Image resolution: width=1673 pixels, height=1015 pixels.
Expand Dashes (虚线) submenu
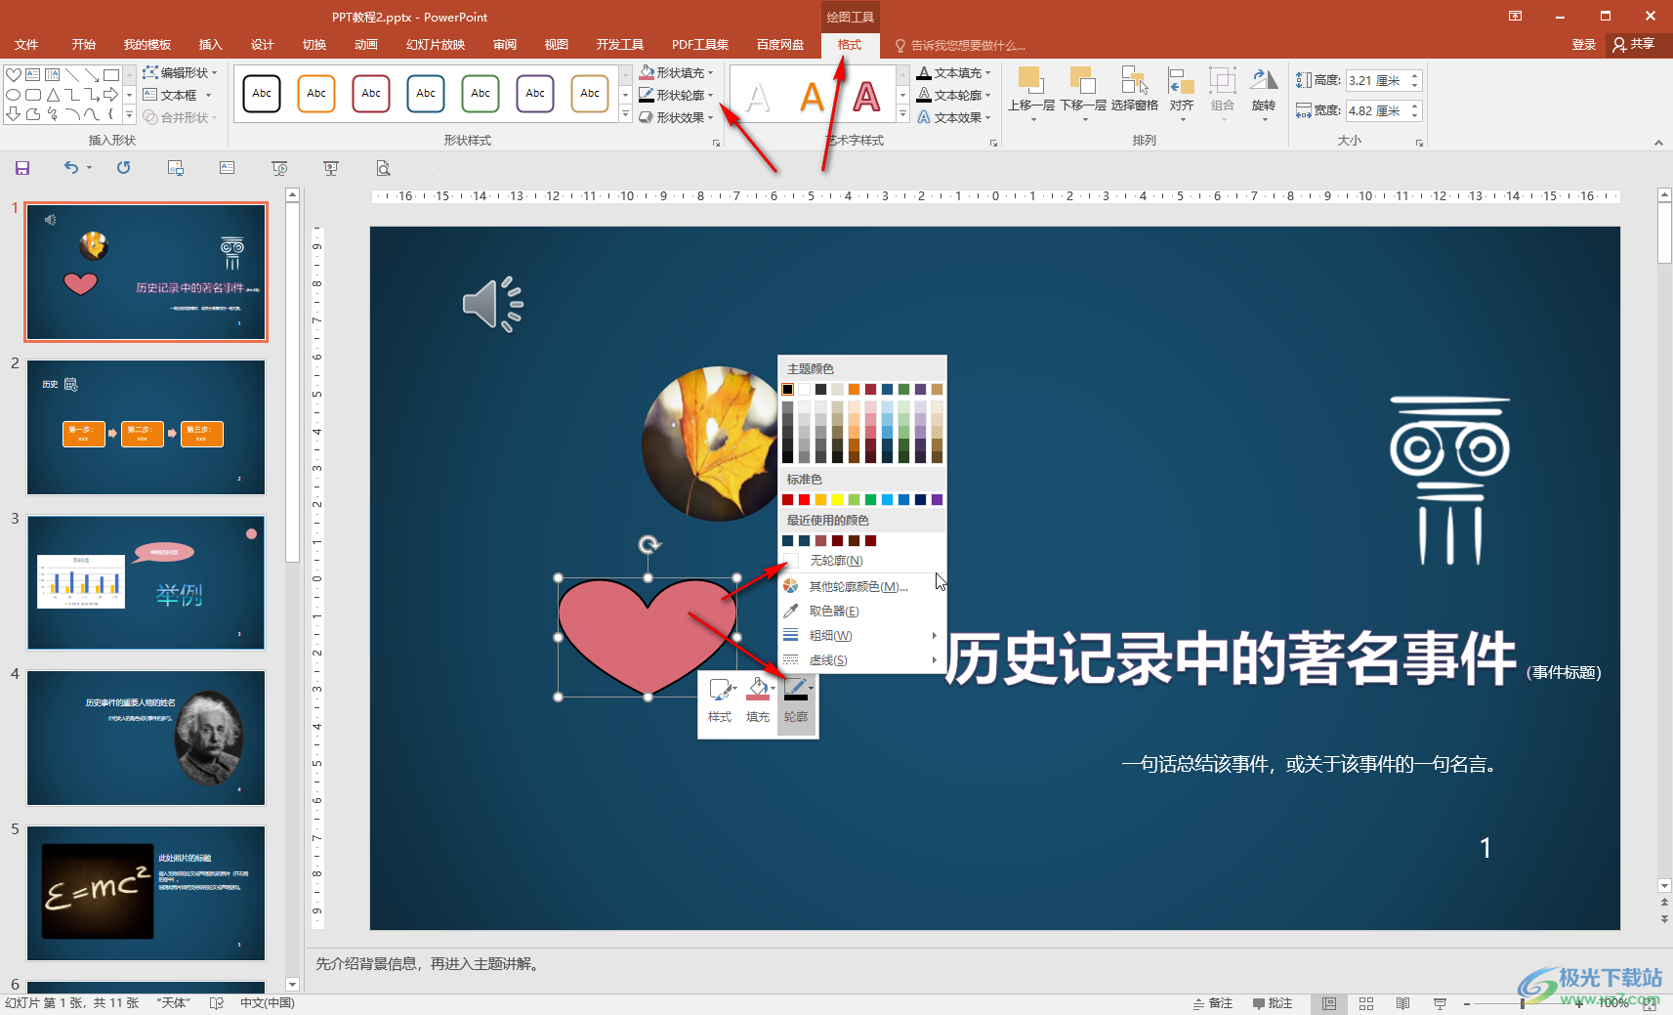pos(862,659)
